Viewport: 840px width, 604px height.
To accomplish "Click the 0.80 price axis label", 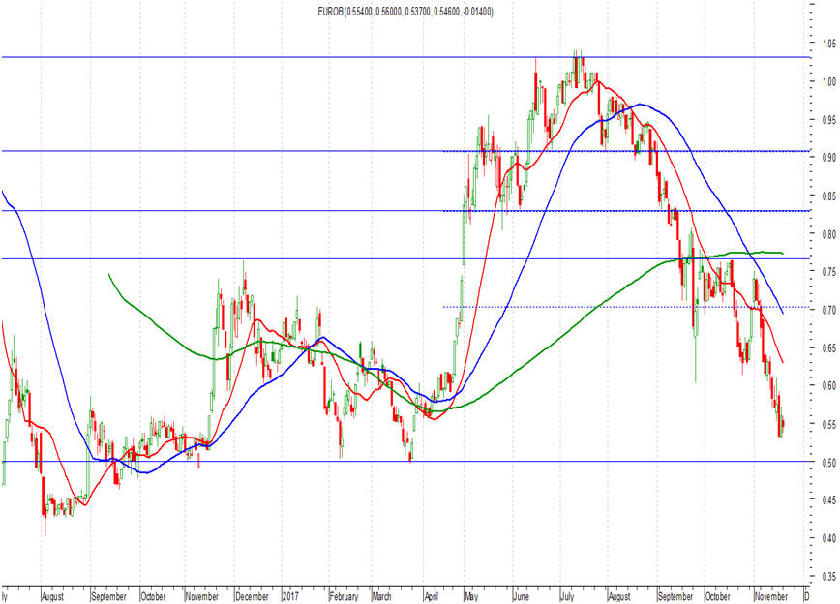I will (829, 234).
